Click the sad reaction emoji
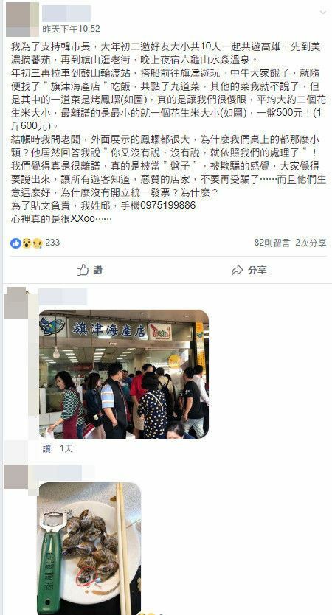This screenshot has height=615, width=332. pyautogui.click(x=37, y=243)
